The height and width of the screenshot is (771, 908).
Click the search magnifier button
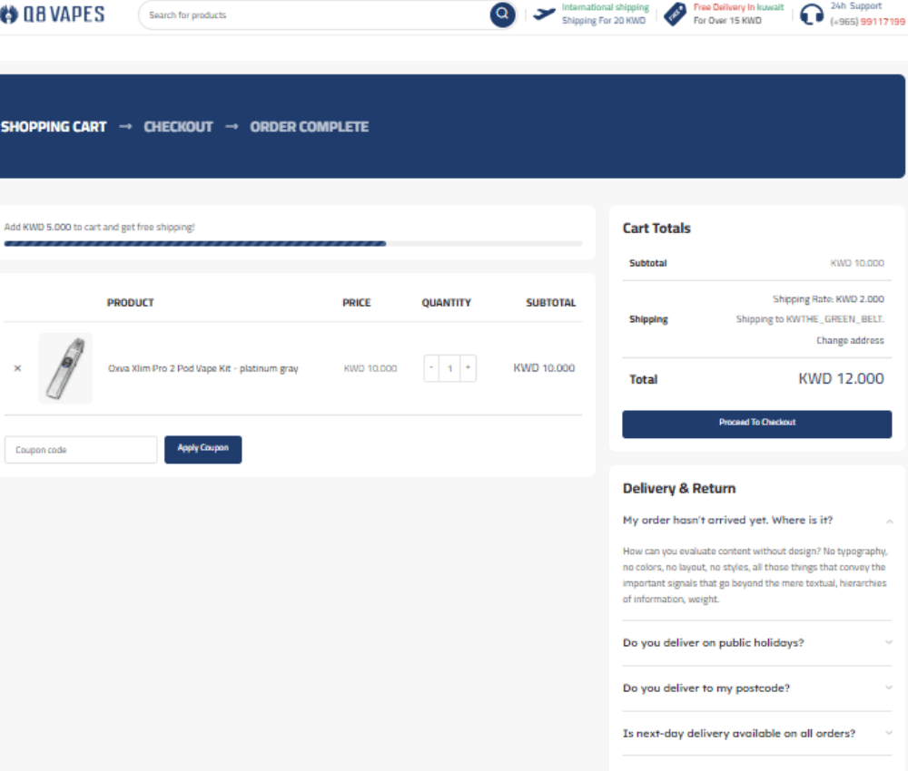pyautogui.click(x=502, y=14)
